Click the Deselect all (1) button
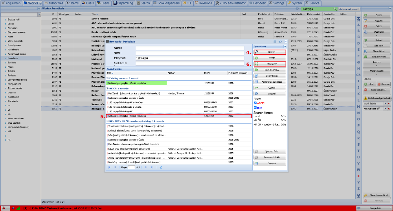Viewport: 393px width, 211px height. point(377,90)
